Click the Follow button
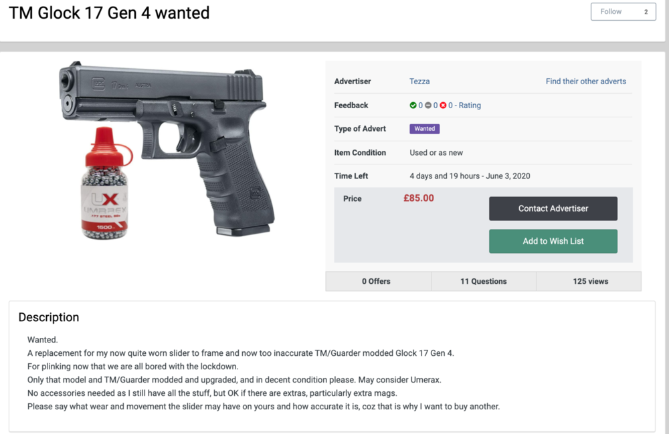Image resolution: width=669 pixels, height=434 pixels. click(611, 12)
